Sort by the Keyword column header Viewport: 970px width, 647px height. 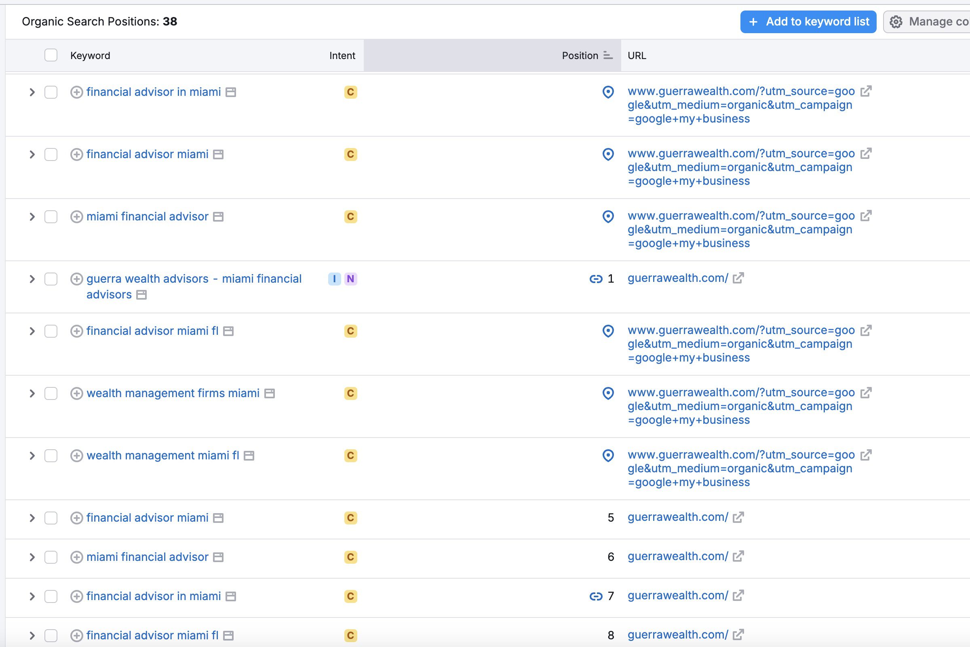pos(90,56)
